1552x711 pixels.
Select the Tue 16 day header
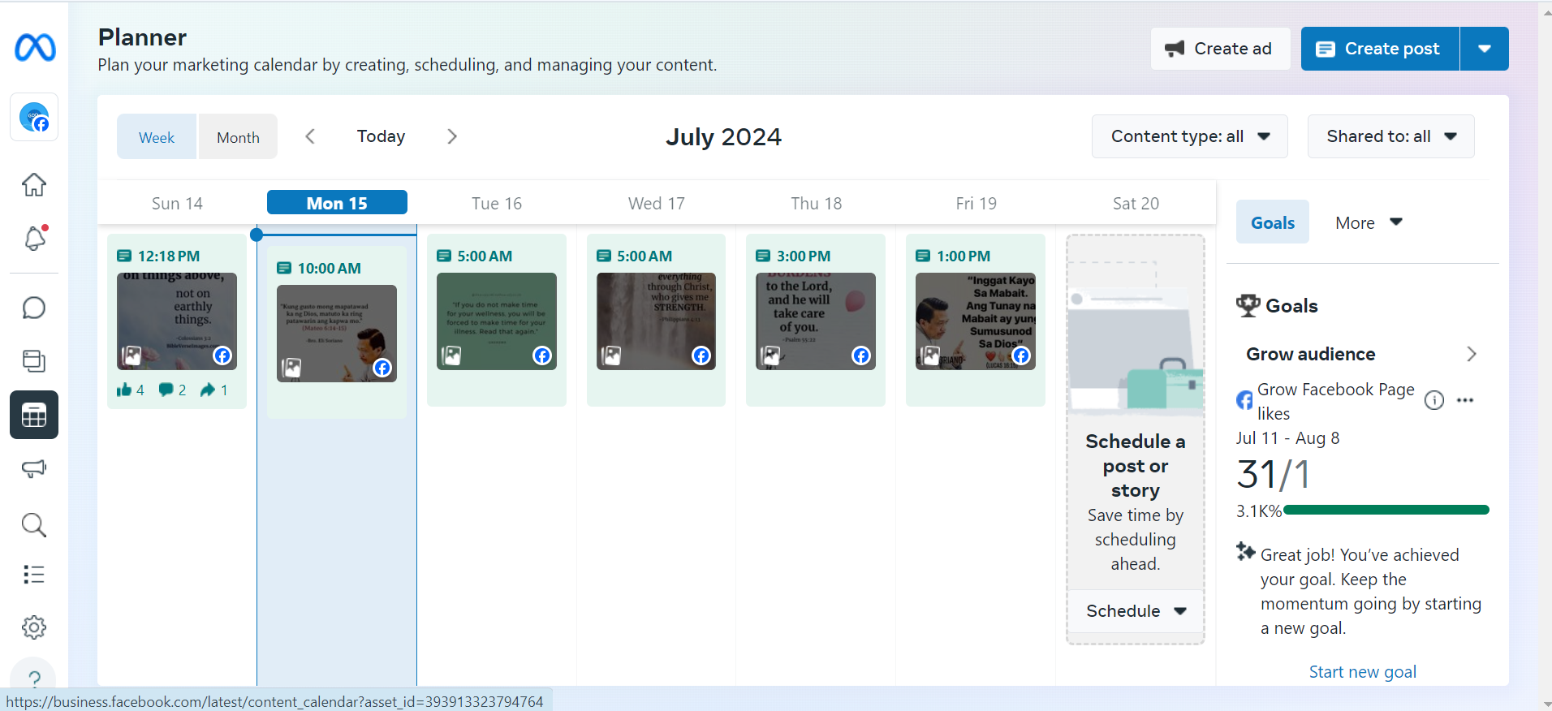[497, 204]
